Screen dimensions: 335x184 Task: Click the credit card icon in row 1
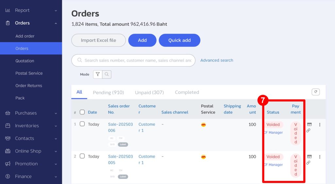[309, 124]
